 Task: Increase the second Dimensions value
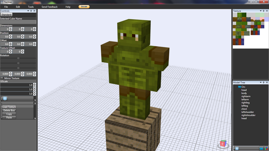[x=23, y=28]
